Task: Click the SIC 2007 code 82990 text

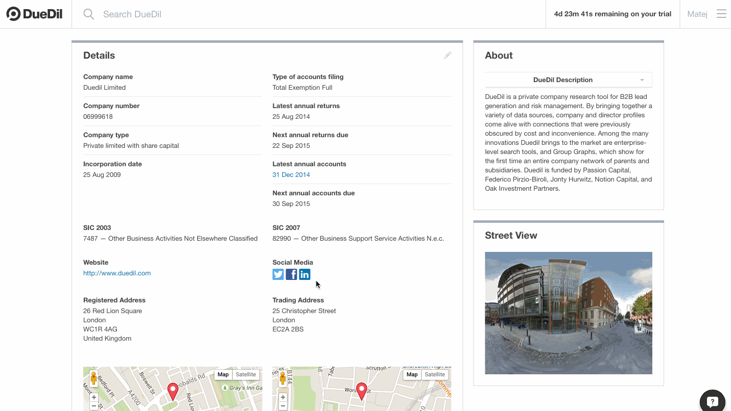Action: click(x=358, y=239)
